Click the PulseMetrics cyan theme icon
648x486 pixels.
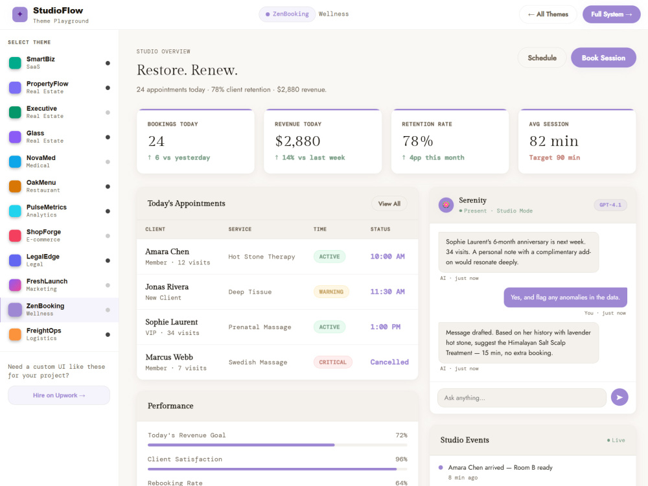tap(16, 211)
